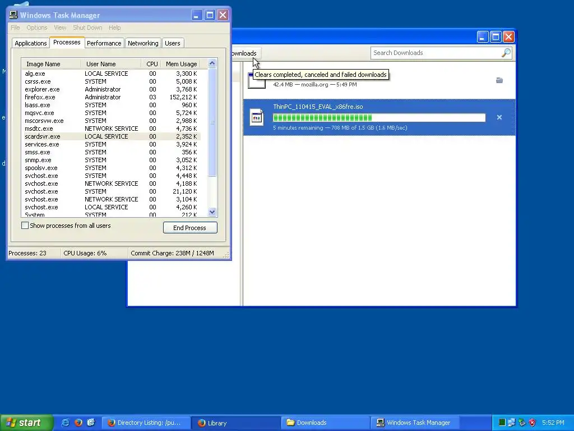
Task: Launch Internet Explorer from quick launch
Action: [x=65, y=423]
